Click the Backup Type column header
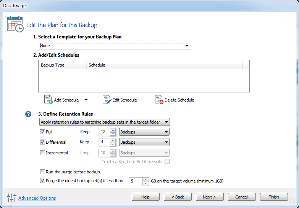The width and height of the screenshot is (299, 208). coord(62,65)
